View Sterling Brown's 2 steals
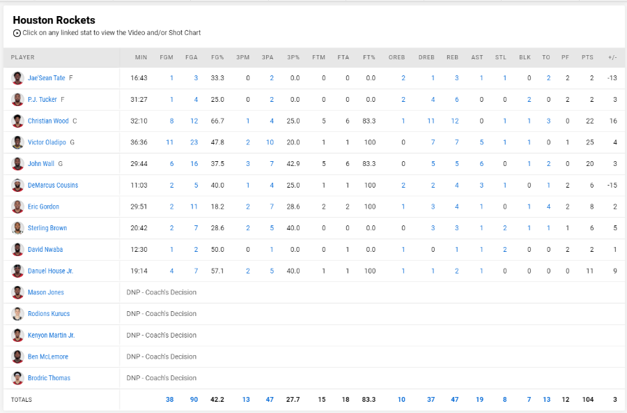 point(505,228)
